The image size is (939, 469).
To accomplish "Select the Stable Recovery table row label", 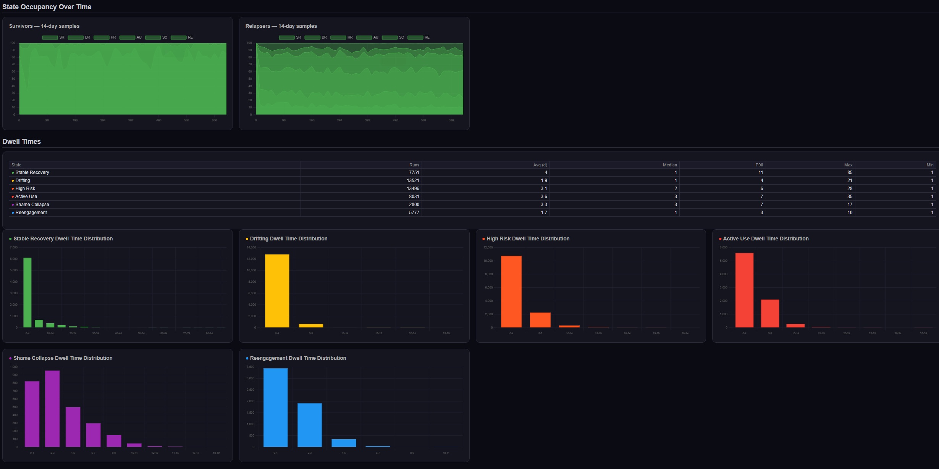I will coord(32,172).
